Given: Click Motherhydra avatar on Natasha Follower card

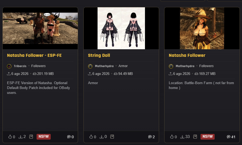Looking at the screenshot, I should pyautogui.click(x=171, y=66).
